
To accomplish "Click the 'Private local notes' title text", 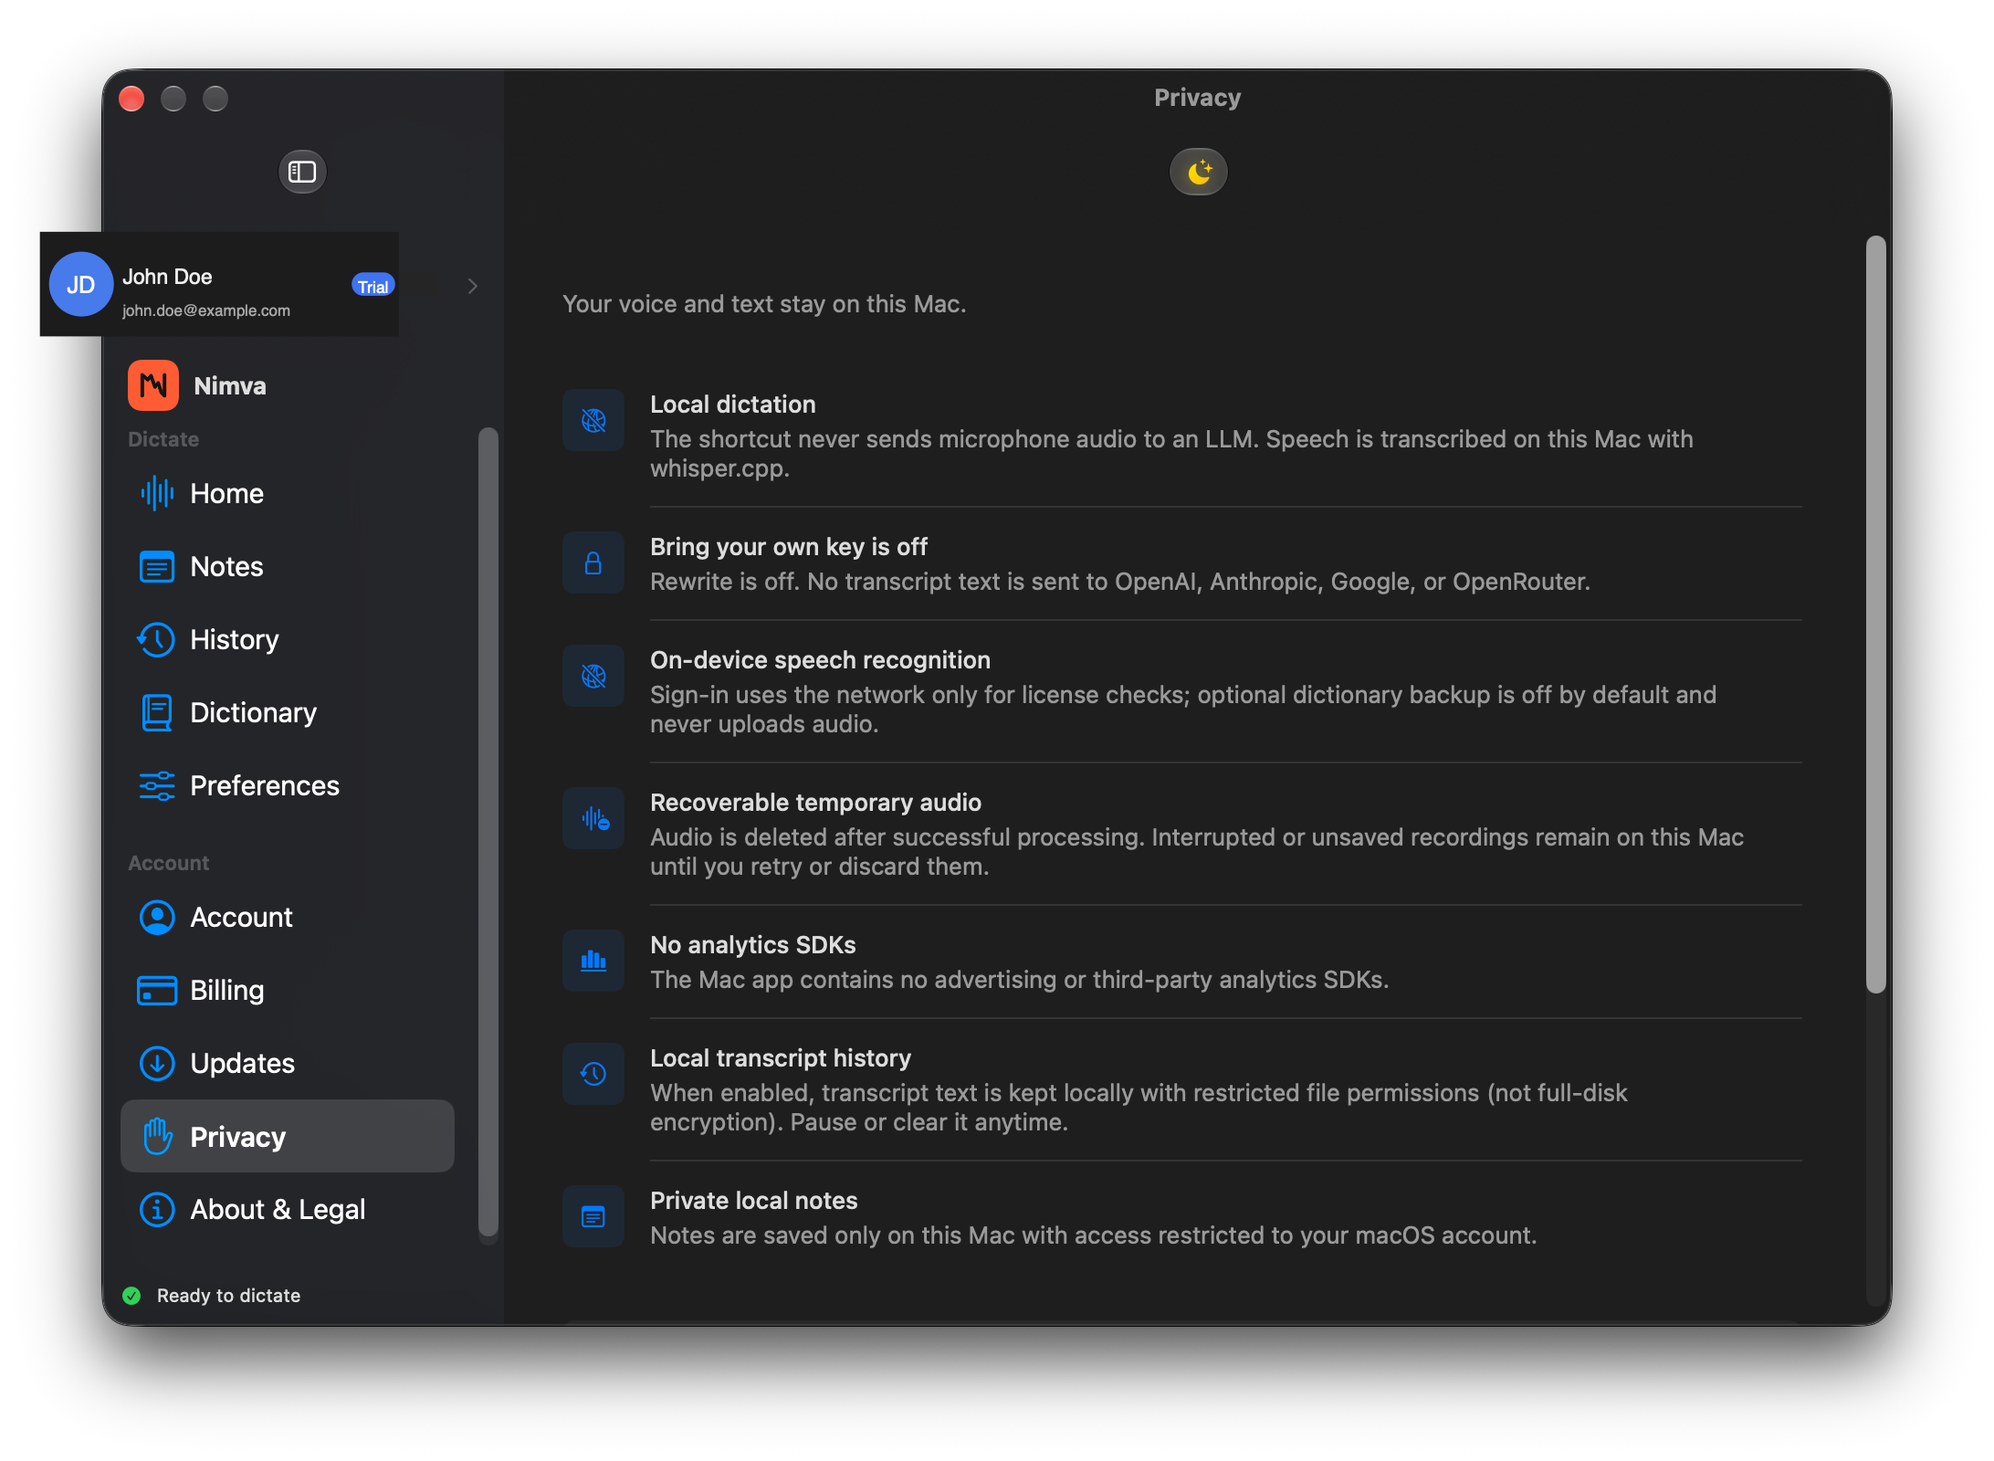I will coord(753,1201).
